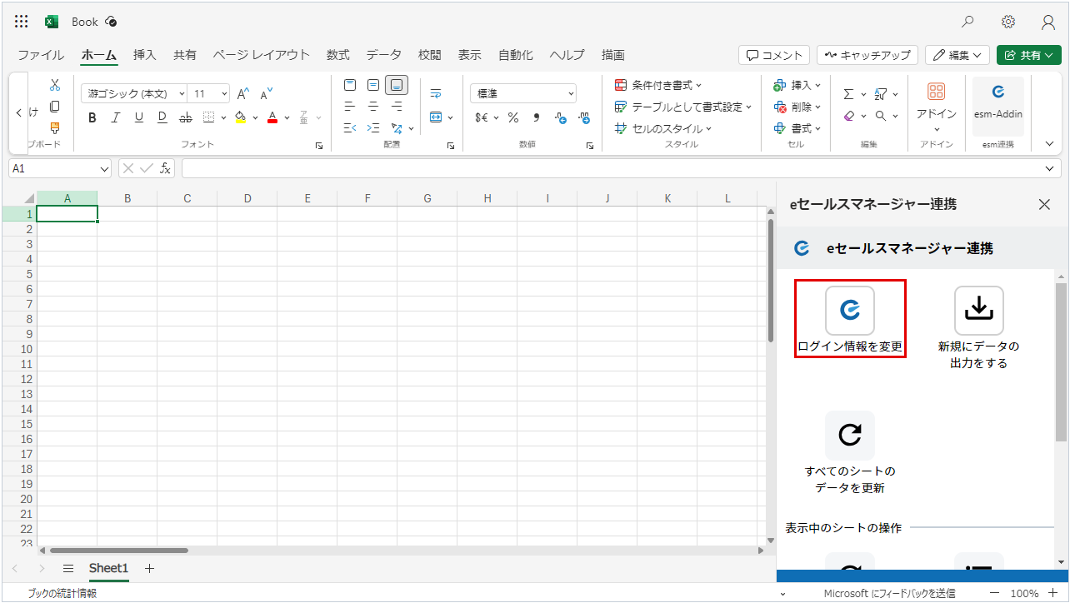
Task: Switch to the 校閲 tab
Action: 430,55
